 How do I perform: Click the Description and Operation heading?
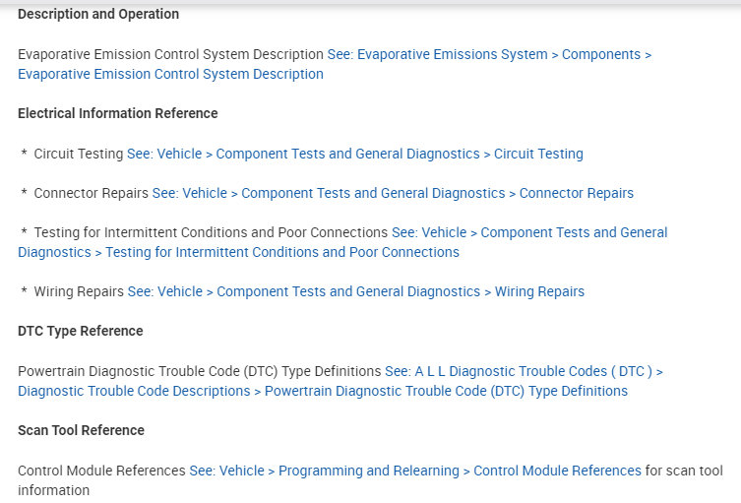point(98,15)
